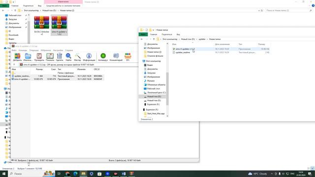Click front Explorer sidebar scrollbar
This screenshot has height=177, width=315.
pos(167,88)
